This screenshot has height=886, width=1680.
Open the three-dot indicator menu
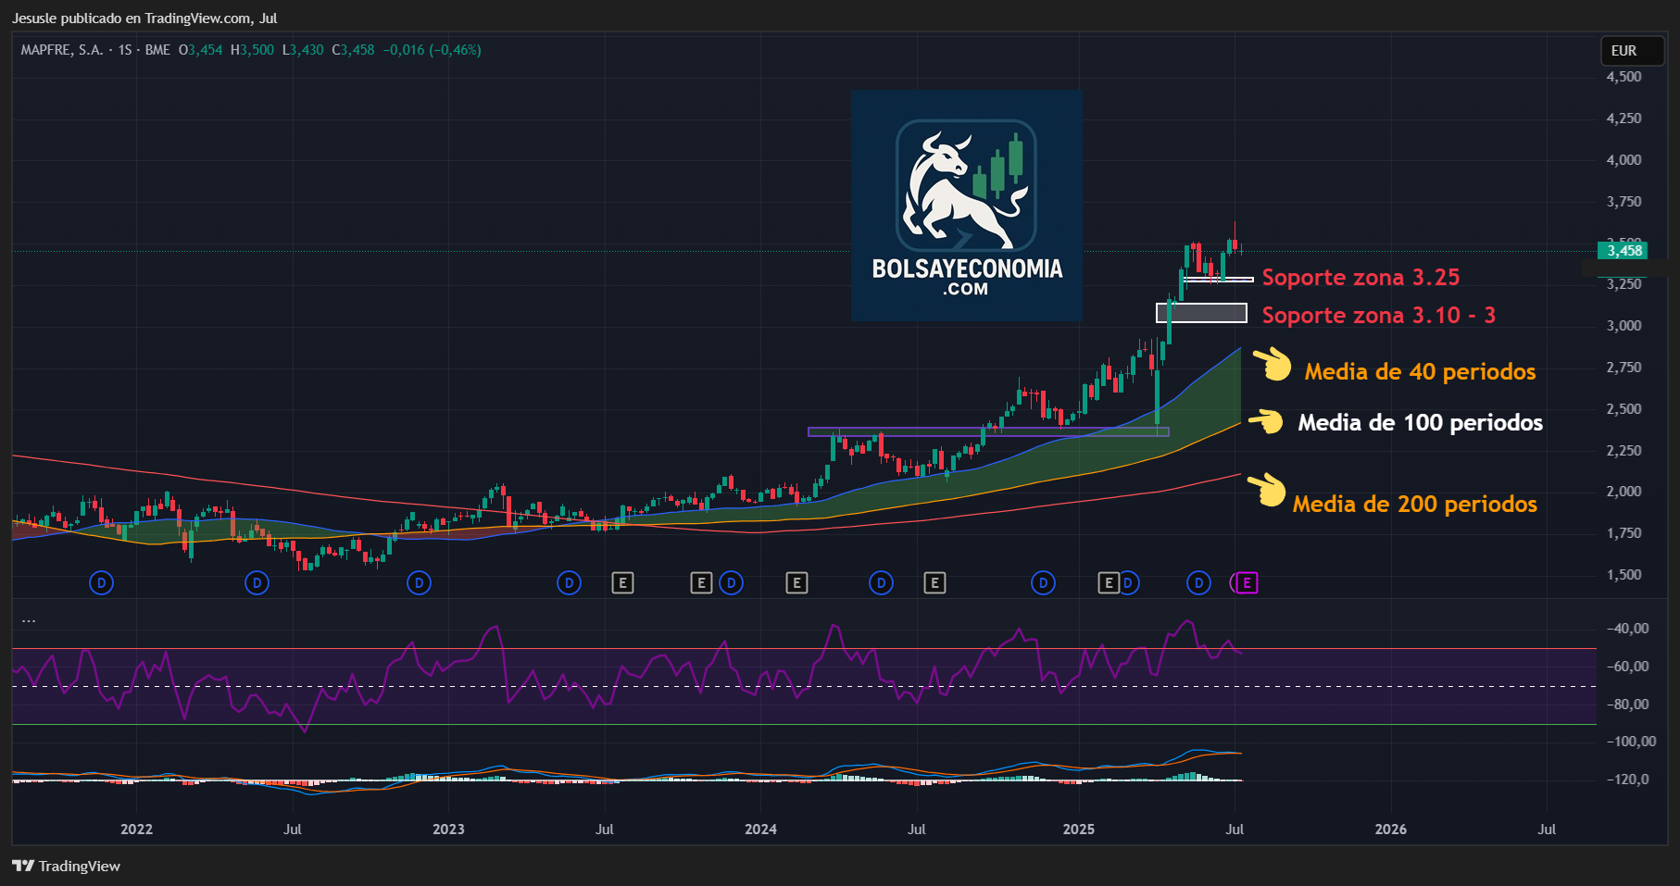coord(29,619)
